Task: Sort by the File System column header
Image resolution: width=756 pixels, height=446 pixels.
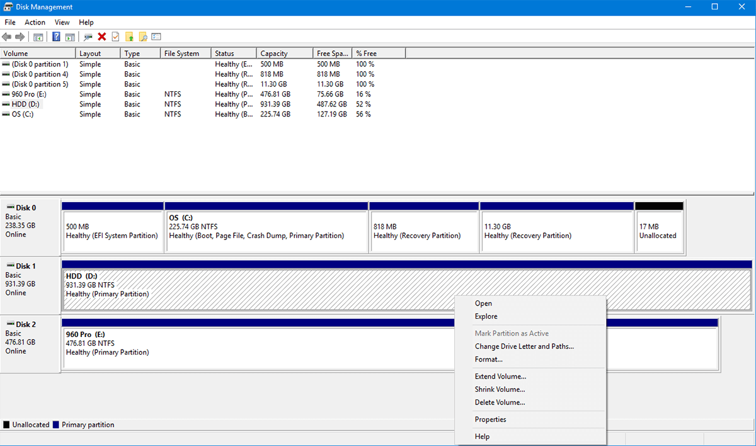Action: tap(186, 54)
